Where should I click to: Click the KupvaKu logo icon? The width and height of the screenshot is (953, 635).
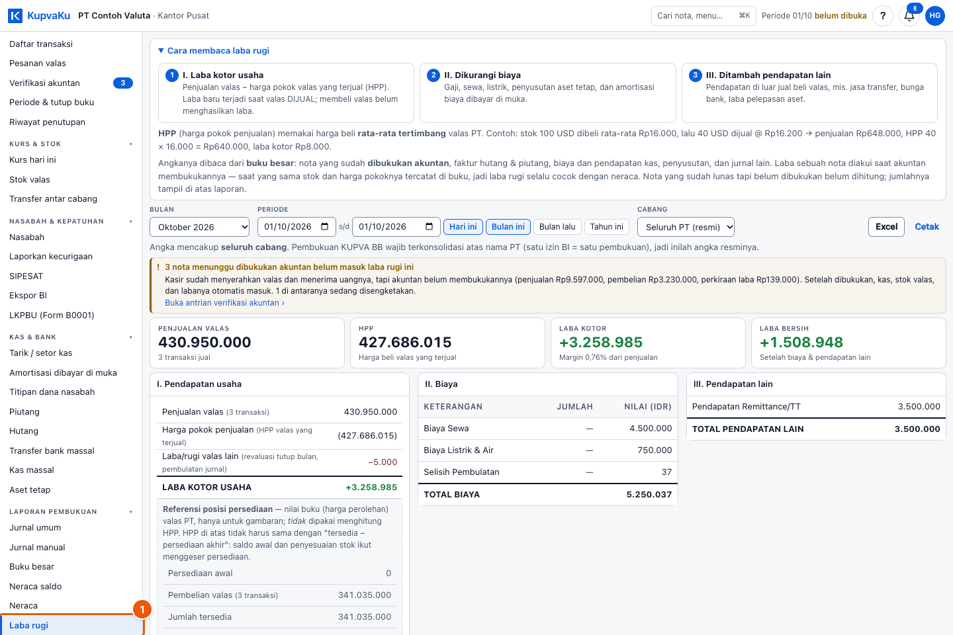pos(15,15)
